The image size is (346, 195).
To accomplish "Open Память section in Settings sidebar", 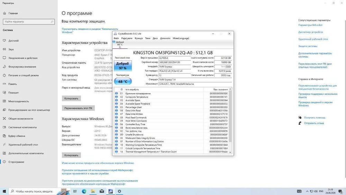I will pos(12,84).
